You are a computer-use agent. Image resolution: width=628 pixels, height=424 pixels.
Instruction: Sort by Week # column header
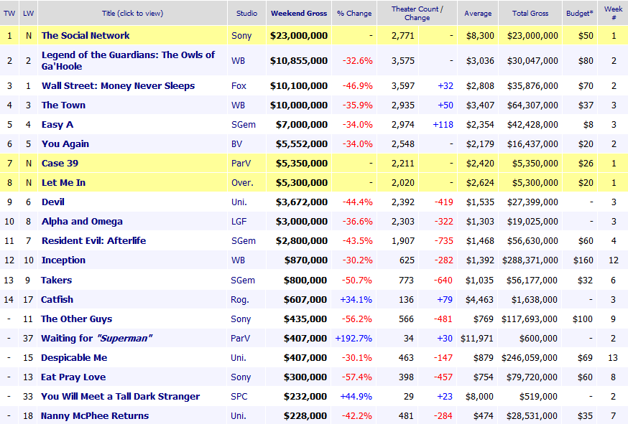[613, 13]
